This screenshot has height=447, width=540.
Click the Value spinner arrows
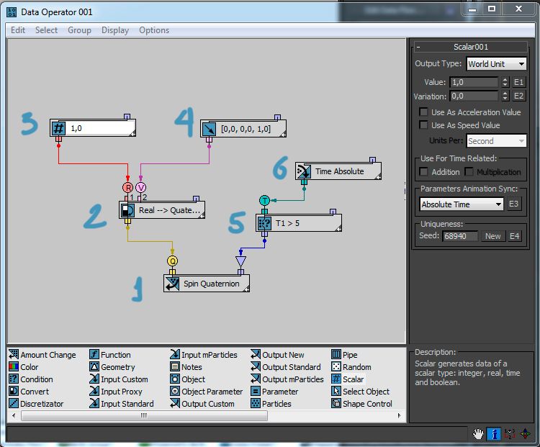click(x=505, y=82)
